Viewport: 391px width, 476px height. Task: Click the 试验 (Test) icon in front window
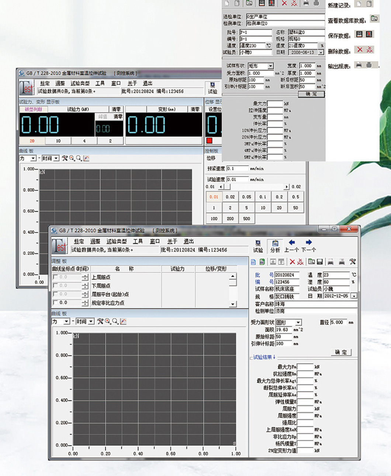coord(258,246)
